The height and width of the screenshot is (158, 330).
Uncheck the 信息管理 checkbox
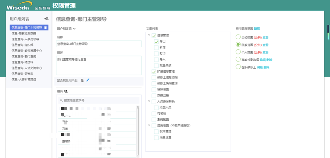(x=154, y=36)
